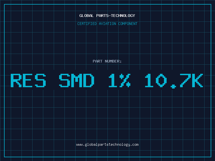215x161 pixels.
Task: Click the 'RES SMD 1% 10.7K' part number
Action: (107, 81)
